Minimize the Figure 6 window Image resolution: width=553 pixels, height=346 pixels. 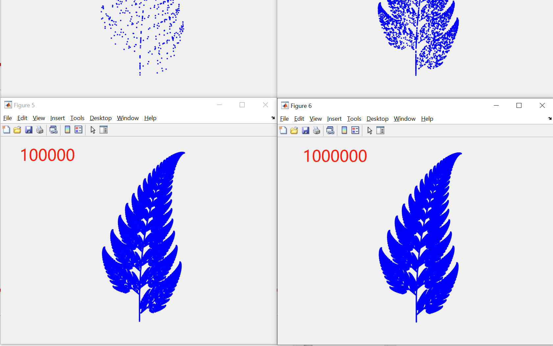[x=496, y=106]
